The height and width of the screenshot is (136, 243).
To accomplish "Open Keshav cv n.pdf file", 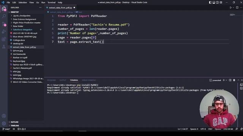I will 20,57.
